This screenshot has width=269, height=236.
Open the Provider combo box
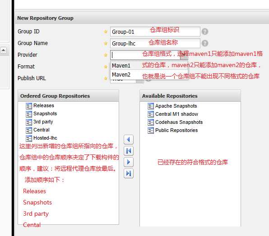[184, 55]
